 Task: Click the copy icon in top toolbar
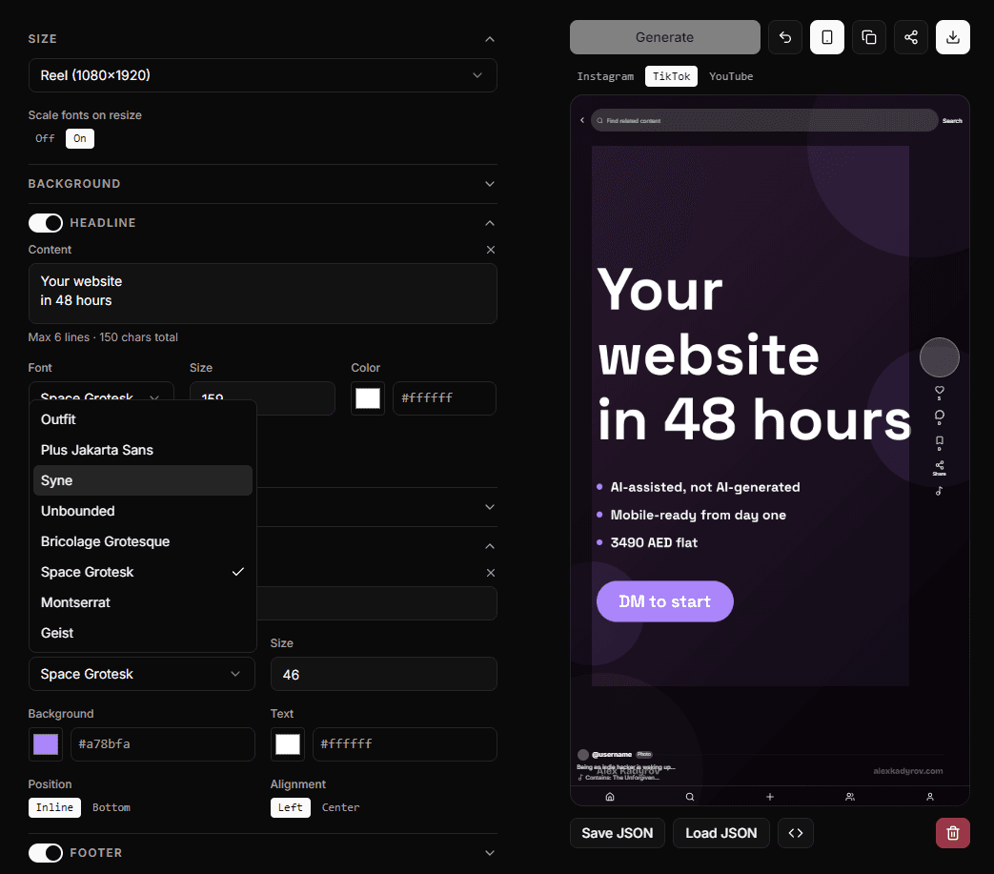(868, 37)
